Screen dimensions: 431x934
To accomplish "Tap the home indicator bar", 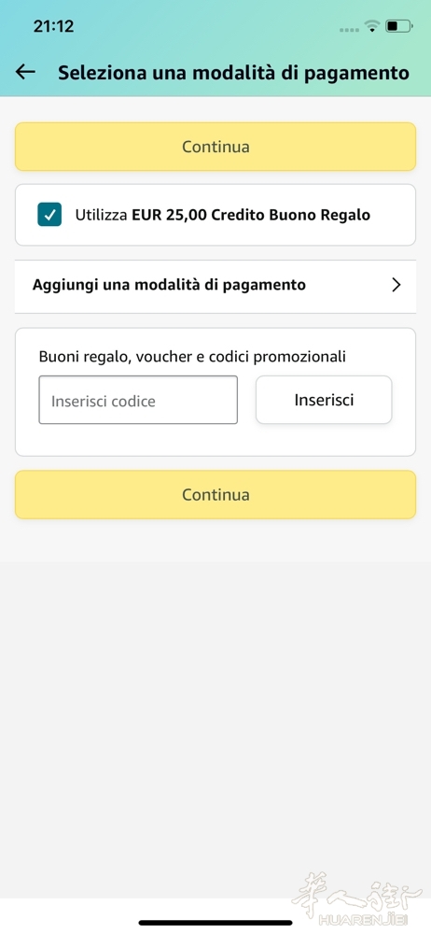I will (215, 923).
